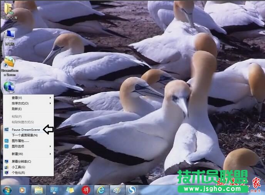Open the red 將 chess game icon
265x195 pixels.
point(86,190)
